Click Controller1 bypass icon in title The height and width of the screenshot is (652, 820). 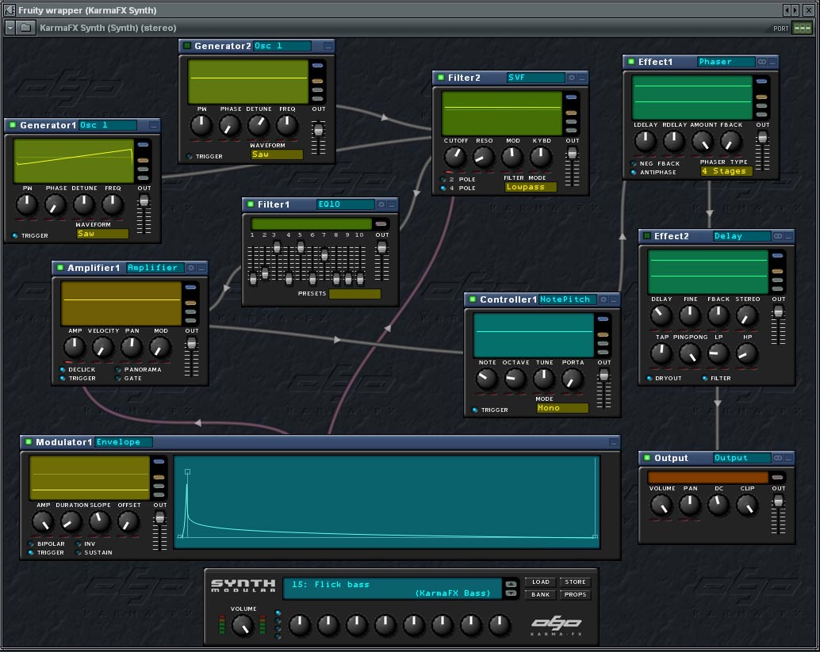pyautogui.click(x=604, y=299)
